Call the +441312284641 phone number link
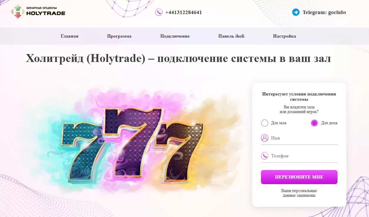The image size is (369, 217). click(183, 12)
